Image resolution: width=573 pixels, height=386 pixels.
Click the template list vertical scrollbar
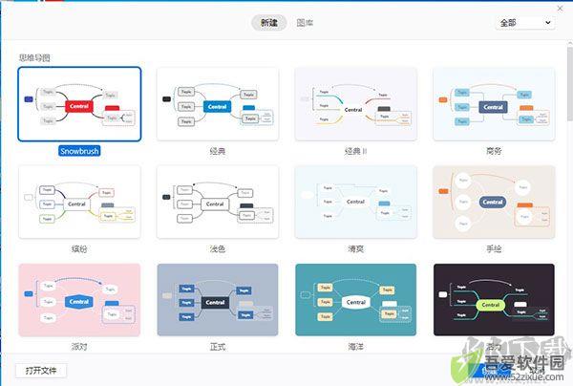570,84
